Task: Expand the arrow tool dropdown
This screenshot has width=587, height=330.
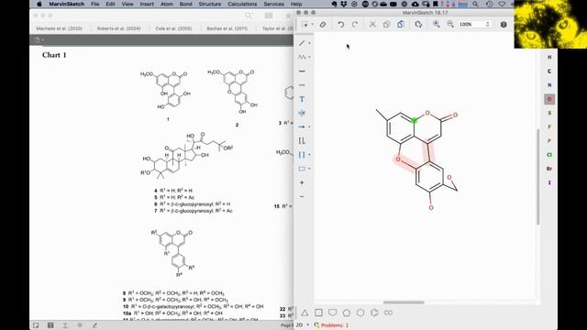Action: tap(309, 126)
